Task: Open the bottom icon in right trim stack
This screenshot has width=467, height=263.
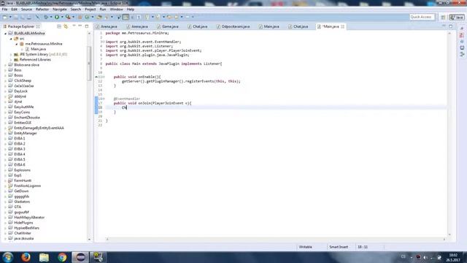Action: 462,54
